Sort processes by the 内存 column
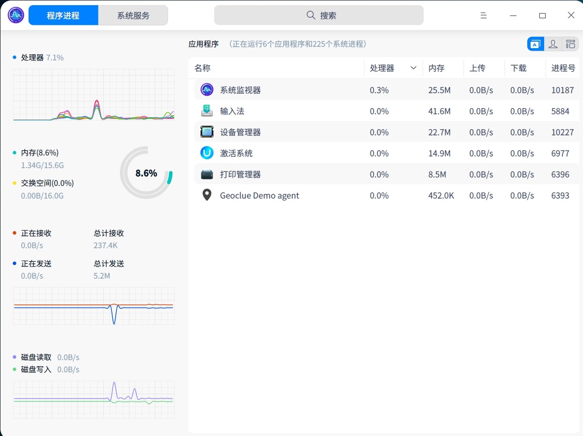The image size is (583, 436). (x=436, y=68)
